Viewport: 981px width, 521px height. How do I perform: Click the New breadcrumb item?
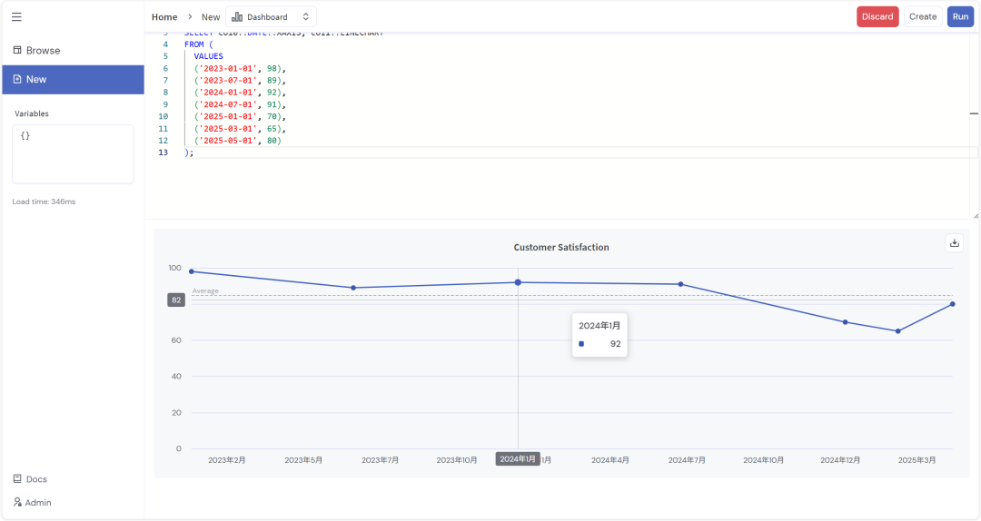click(x=211, y=16)
